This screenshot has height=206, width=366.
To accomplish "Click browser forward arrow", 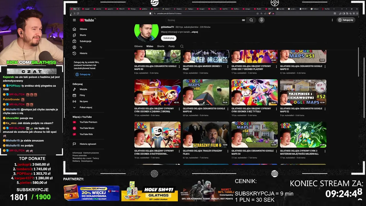I will [74, 13].
